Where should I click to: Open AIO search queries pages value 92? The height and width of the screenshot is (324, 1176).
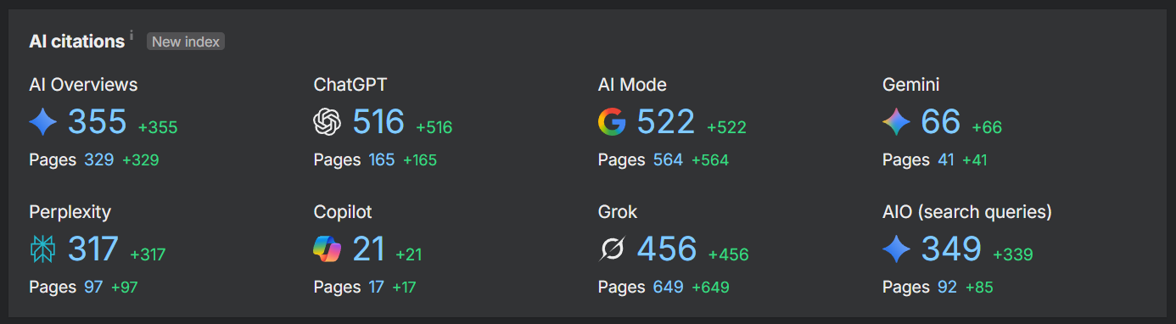coord(948,287)
